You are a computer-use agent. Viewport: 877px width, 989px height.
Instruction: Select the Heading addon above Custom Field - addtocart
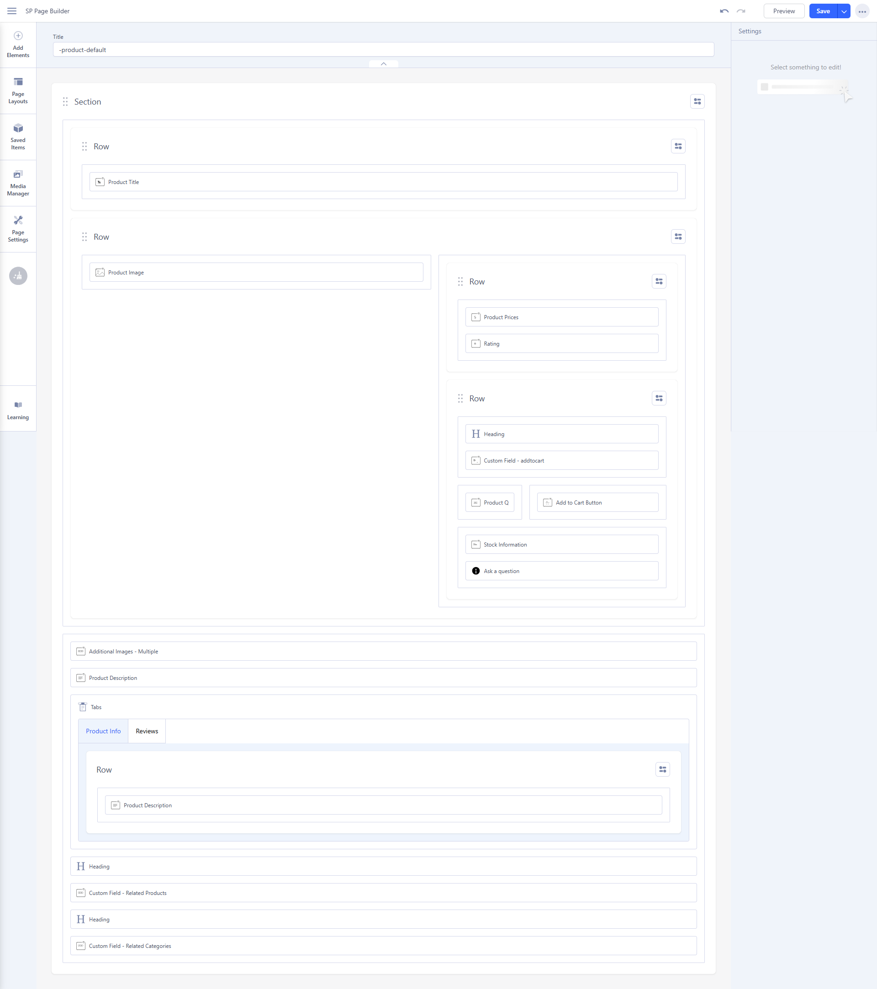point(561,434)
